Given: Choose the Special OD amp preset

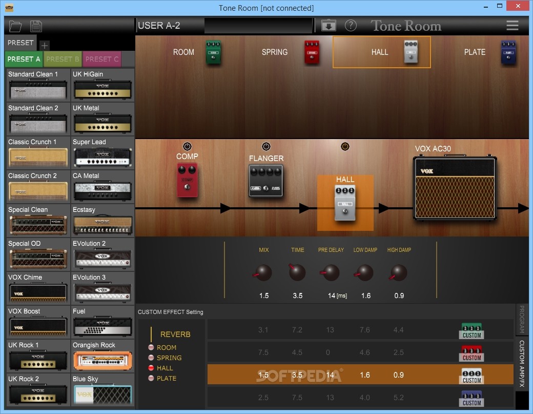Looking at the screenshot, I should [38, 254].
